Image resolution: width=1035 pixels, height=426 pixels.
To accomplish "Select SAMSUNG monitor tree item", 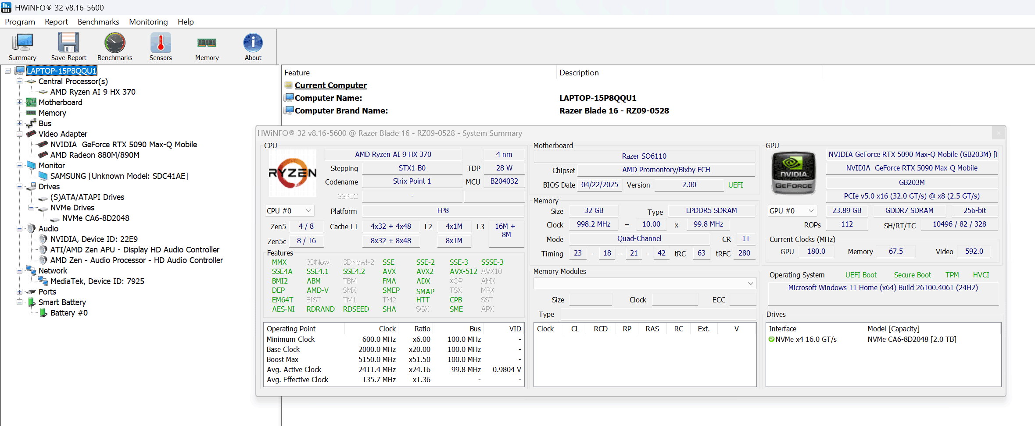I will [x=119, y=176].
